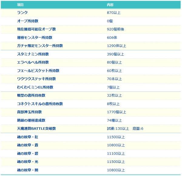Click the value 試練:130以上 庭園:6

tap(125, 128)
